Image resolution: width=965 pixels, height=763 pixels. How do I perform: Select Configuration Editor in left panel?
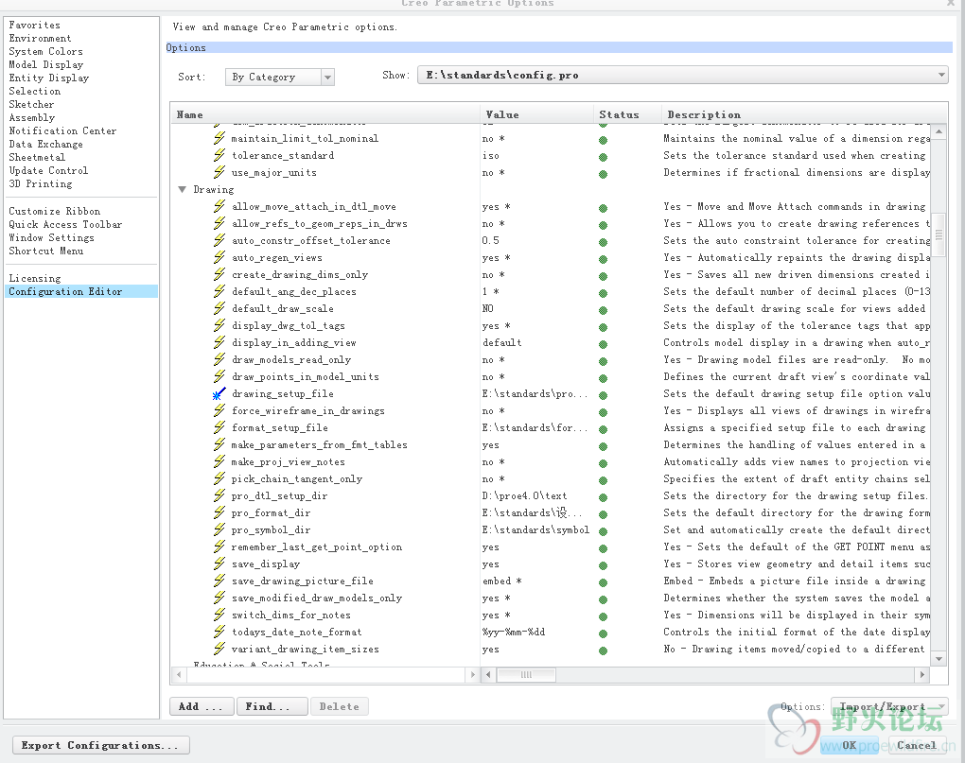tap(65, 292)
